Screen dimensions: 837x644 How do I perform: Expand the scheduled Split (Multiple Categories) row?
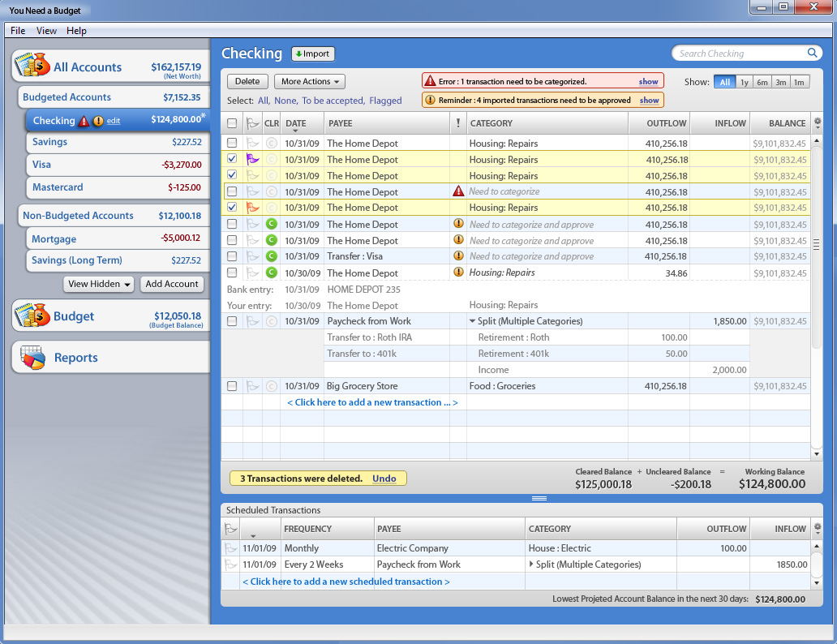[x=531, y=564]
